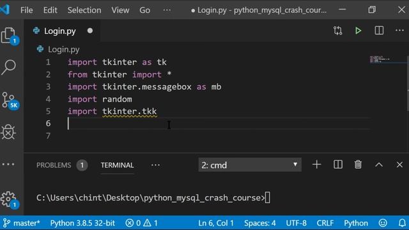
Task: Open the Manage gear menu
Action: click(10, 200)
